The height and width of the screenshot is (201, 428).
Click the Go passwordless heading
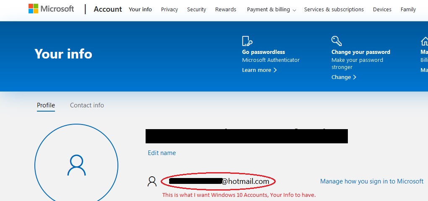point(264,52)
